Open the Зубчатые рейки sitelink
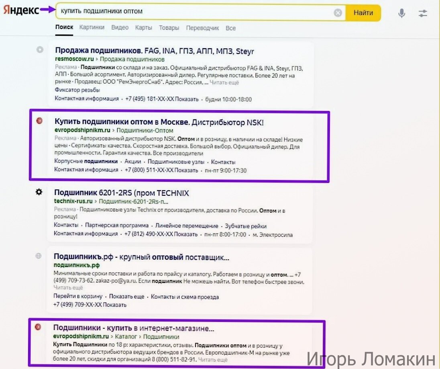 [x=246, y=226]
